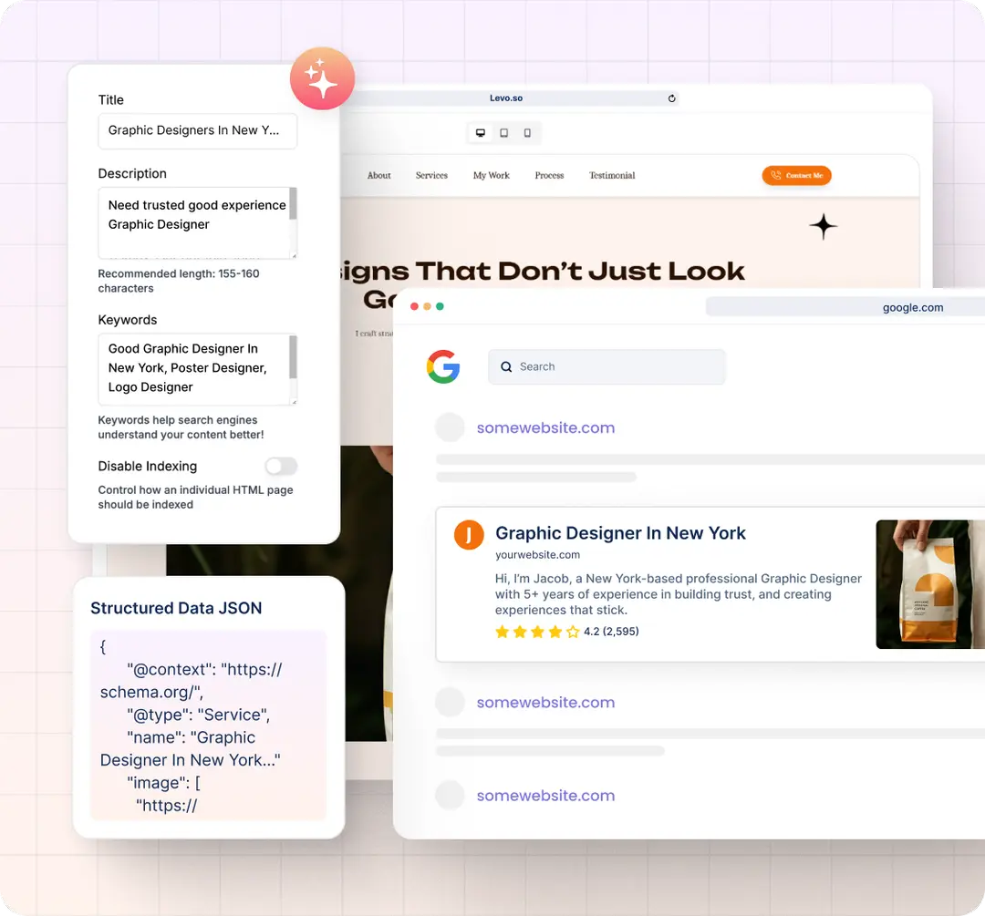The height and width of the screenshot is (916, 985).
Task: Click 'Recommended length: 155-160 characters' hint
Action: [x=179, y=282]
